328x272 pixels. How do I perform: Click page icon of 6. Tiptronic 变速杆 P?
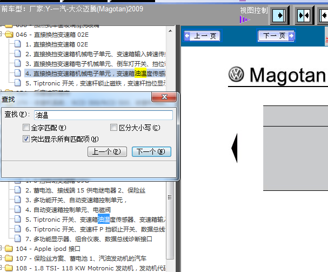(x=18, y=229)
